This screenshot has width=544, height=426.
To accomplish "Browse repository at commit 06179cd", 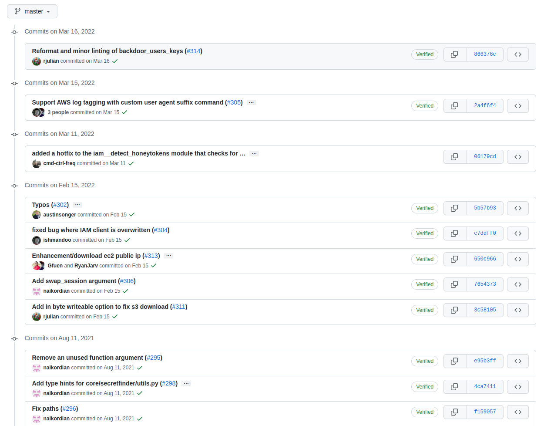I will [x=518, y=157].
